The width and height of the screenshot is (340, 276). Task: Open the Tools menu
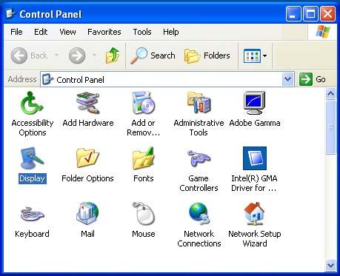pos(142,32)
